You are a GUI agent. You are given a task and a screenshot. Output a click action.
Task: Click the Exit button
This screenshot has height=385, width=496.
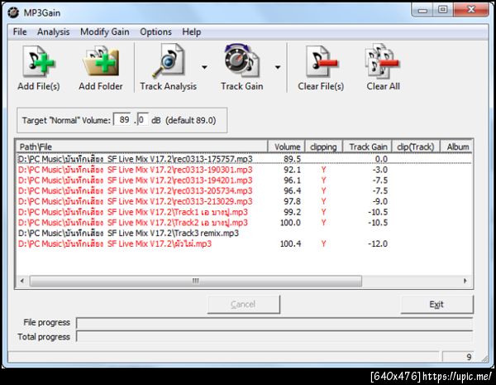tap(436, 305)
